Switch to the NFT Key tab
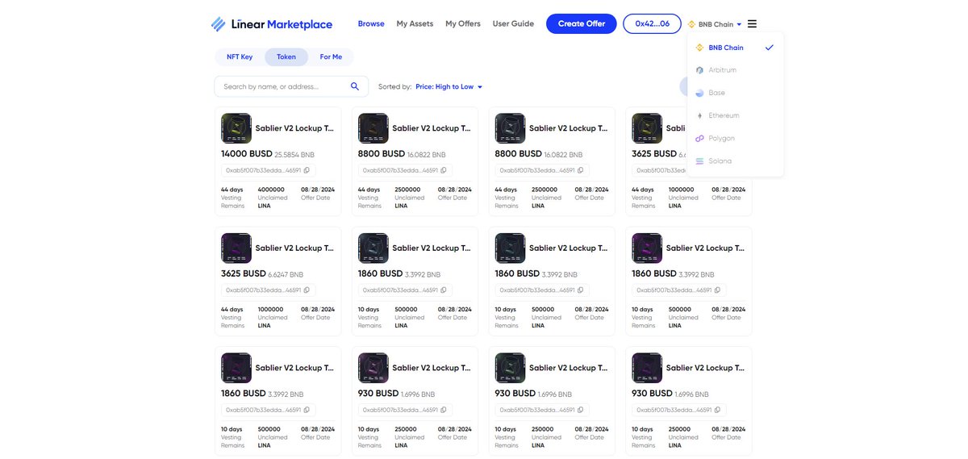 coord(240,57)
